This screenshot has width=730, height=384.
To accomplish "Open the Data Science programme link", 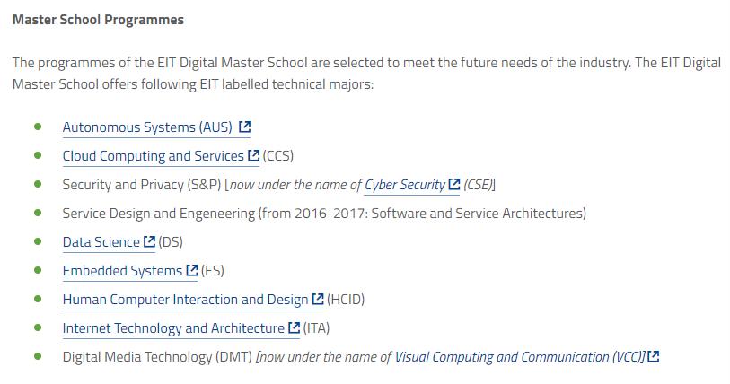I will 101,242.
